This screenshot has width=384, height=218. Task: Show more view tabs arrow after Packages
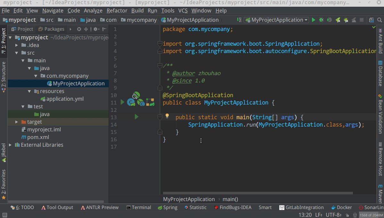click(x=70, y=29)
